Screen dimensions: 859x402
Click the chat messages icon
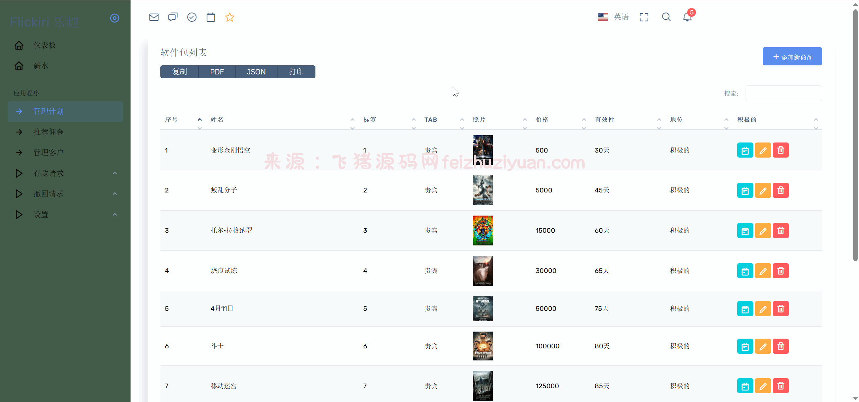(173, 17)
